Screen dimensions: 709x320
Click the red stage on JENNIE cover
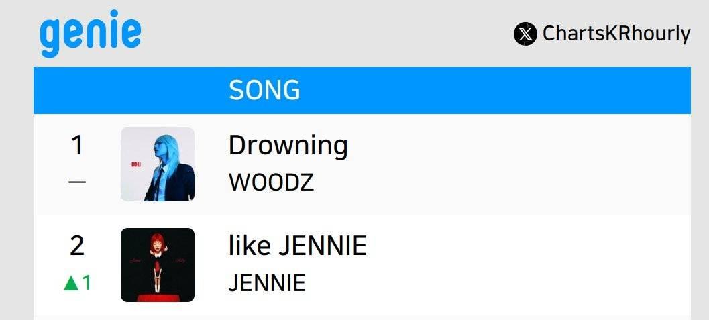click(x=158, y=297)
